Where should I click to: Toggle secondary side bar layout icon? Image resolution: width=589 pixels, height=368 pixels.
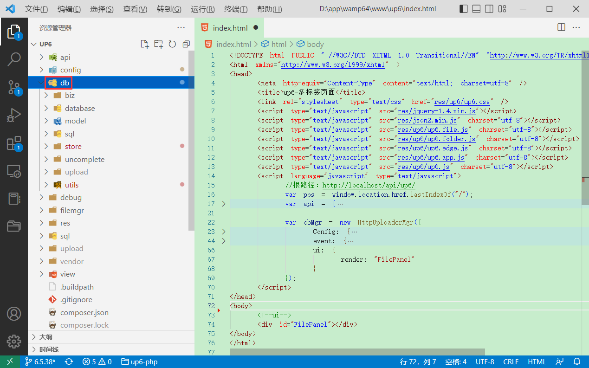coord(489,9)
